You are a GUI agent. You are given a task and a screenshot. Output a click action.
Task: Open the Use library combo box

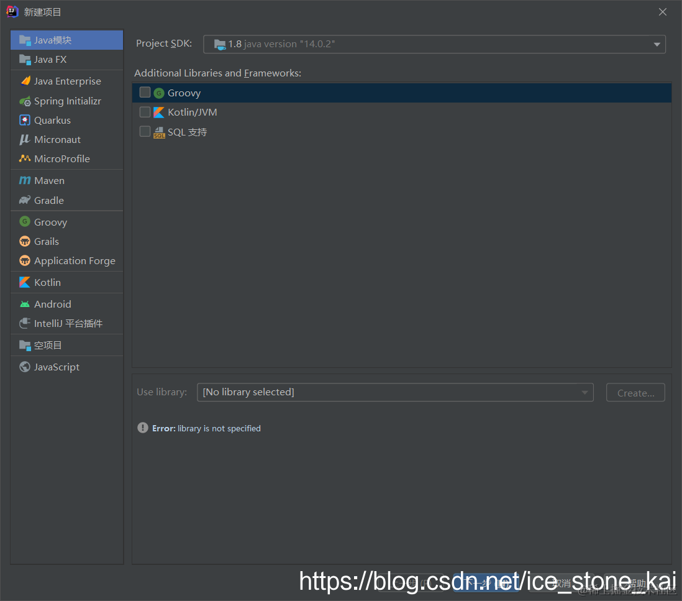(x=395, y=392)
